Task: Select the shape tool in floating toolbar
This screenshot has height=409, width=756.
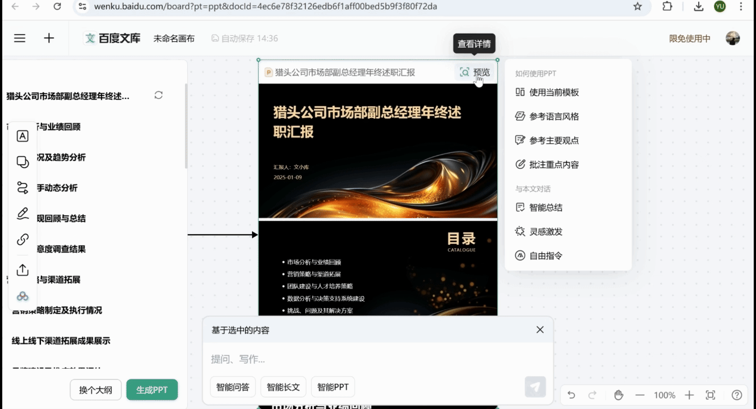Action: 23,162
